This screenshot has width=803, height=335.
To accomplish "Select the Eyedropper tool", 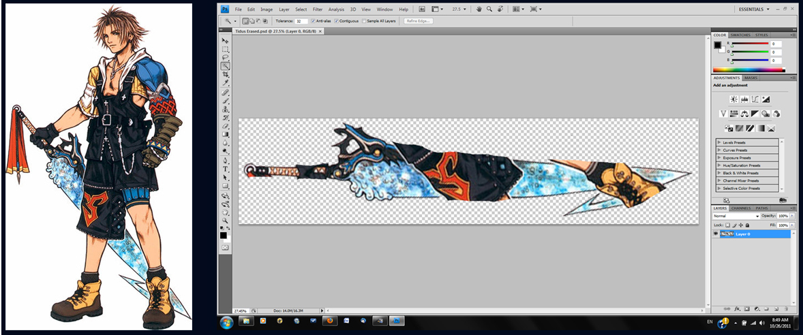I will click(226, 83).
